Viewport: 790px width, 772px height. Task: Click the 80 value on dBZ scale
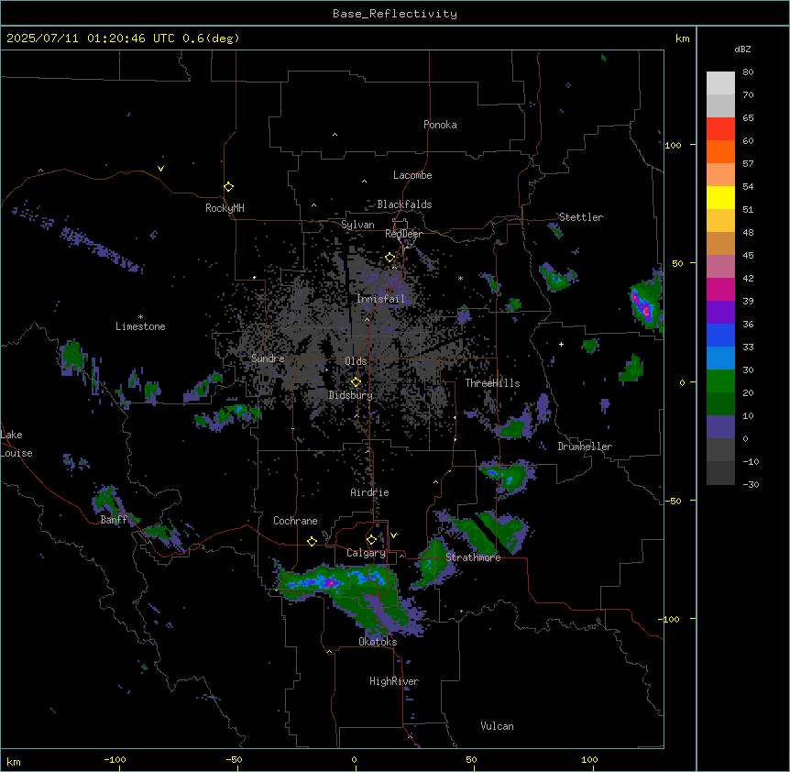coord(748,72)
